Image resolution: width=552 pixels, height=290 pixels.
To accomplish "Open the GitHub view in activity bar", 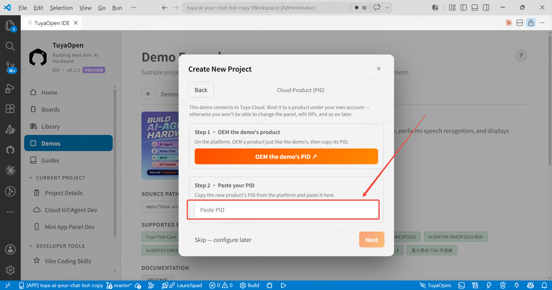I will (10, 150).
